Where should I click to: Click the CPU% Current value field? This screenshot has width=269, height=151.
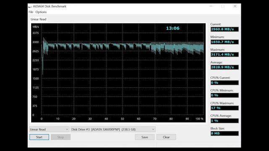[224, 83]
